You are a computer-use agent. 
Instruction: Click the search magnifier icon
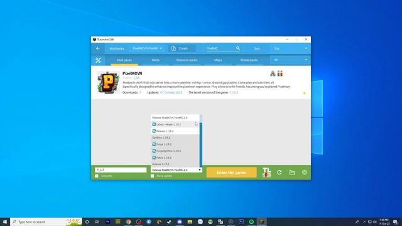(238, 48)
